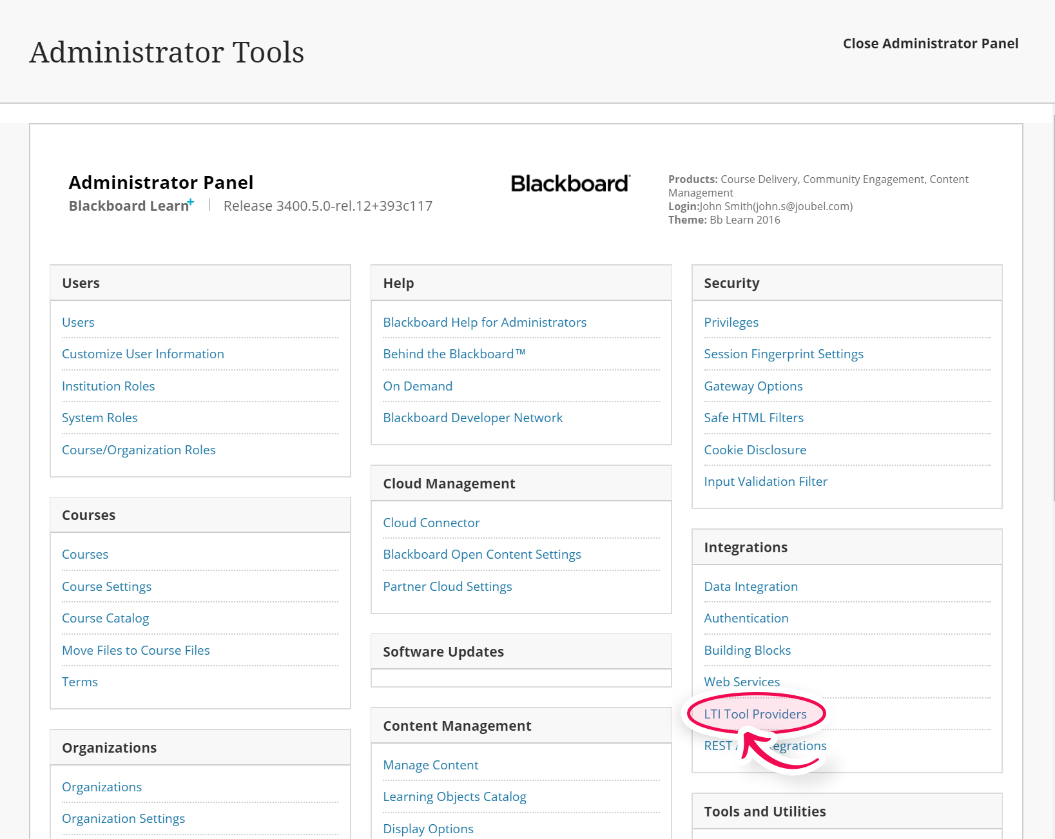Open System Roles page
1055x839 pixels.
tap(100, 418)
